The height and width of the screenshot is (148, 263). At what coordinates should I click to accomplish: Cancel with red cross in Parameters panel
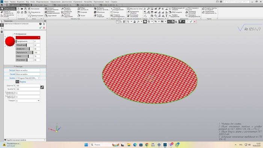pos(44,28)
